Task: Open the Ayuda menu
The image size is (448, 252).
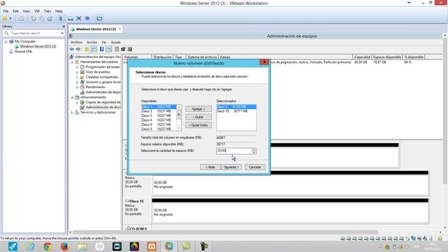Action: pyautogui.click(x=115, y=42)
